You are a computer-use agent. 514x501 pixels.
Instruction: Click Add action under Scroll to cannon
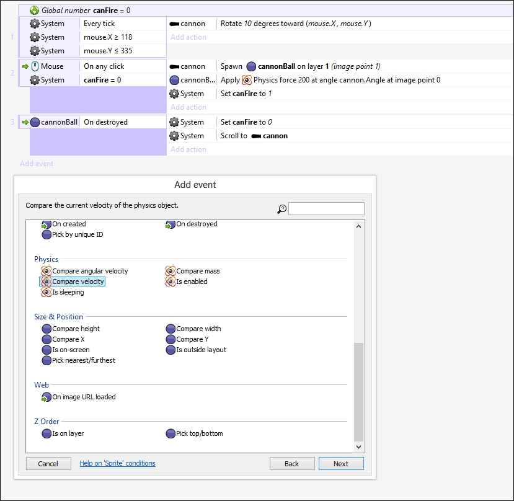click(188, 149)
